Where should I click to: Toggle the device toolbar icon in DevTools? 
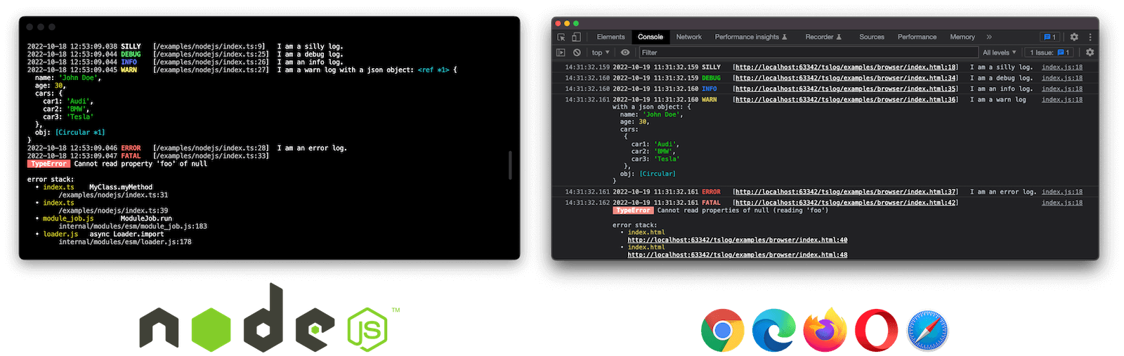[576, 37]
